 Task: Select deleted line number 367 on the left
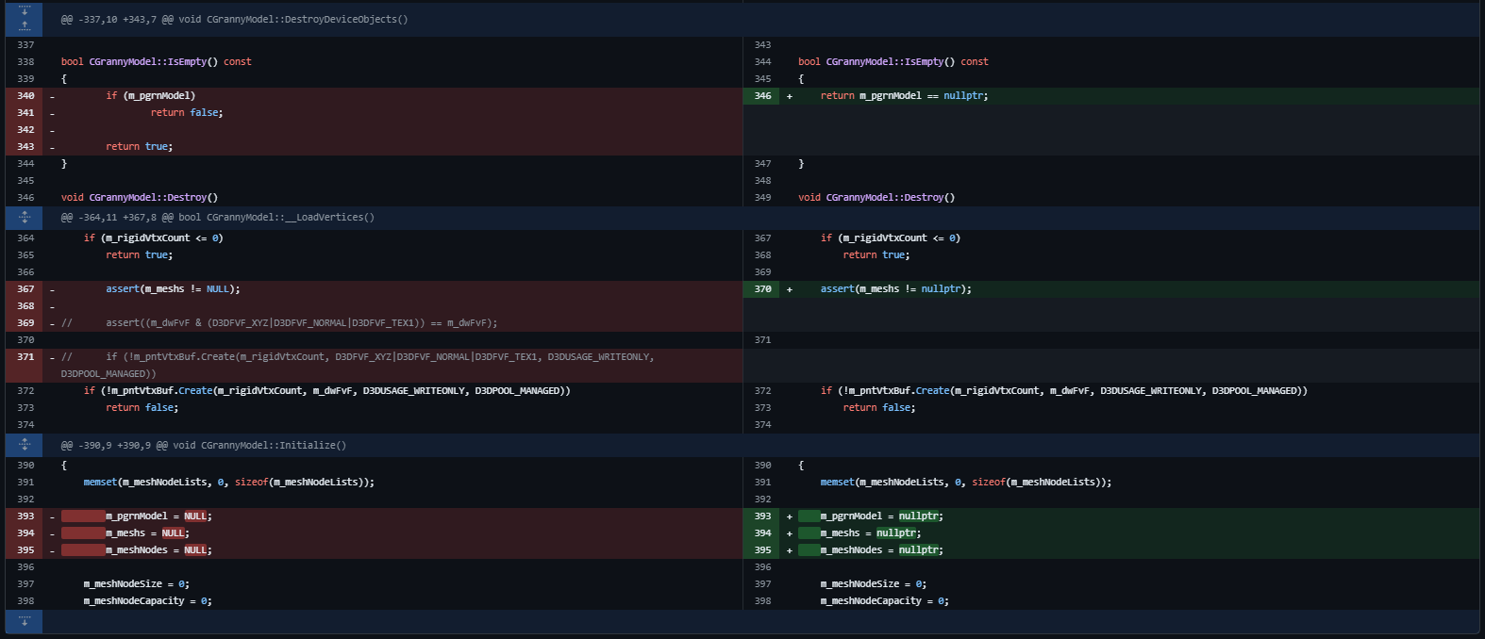(25, 289)
